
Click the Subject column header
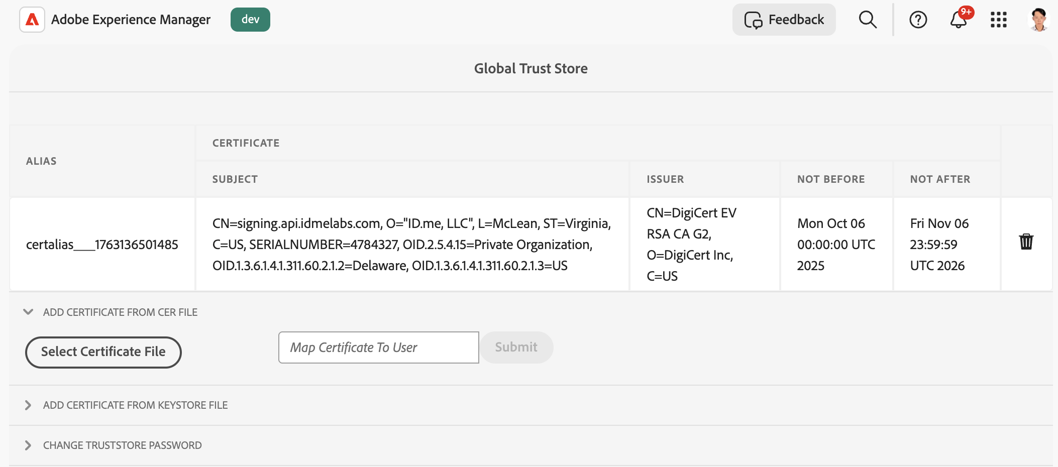(235, 179)
